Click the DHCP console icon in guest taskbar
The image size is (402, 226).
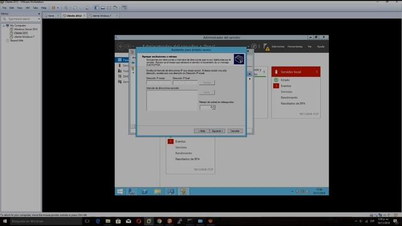point(183,191)
